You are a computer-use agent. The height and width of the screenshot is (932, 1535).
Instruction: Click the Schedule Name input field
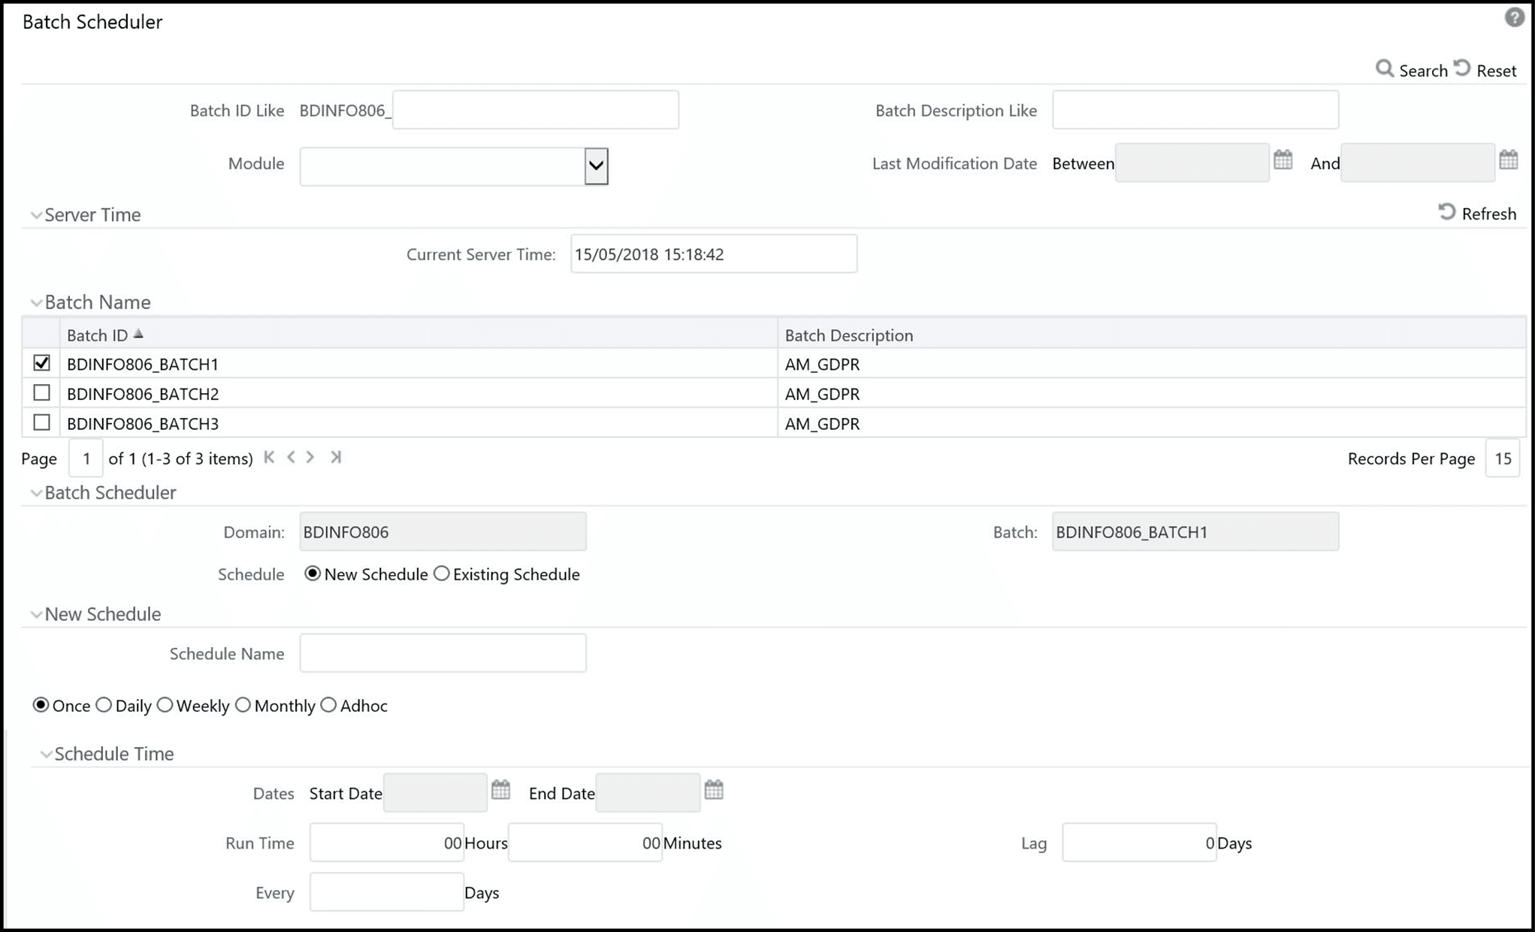click(443, 652)
